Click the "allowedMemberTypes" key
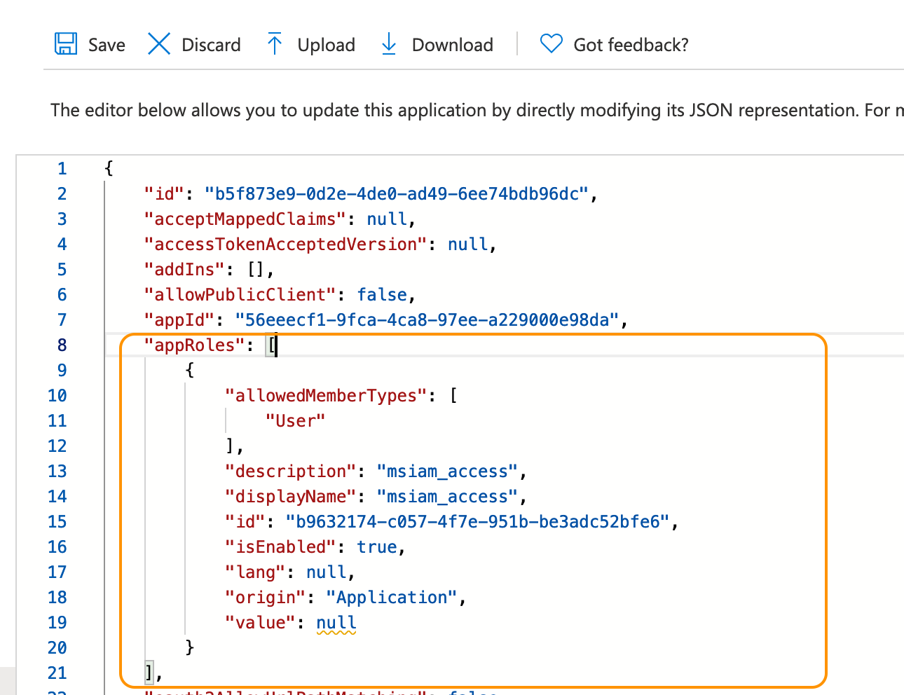 [x=327, y=396]
